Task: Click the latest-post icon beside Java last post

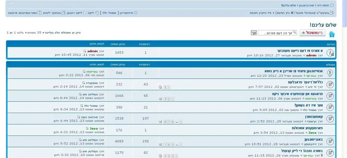Action: [87, 129]
